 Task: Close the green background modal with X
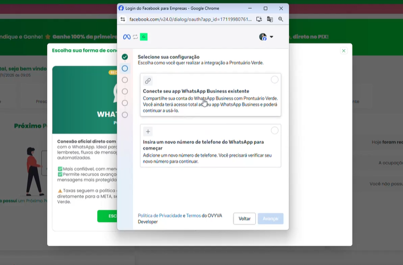click(343, 51)
